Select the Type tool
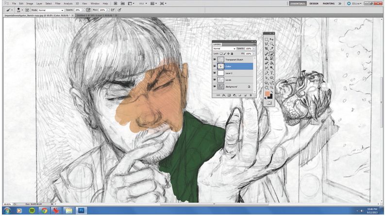This screenshot has width=386, height=216. [x=272, y=73]
